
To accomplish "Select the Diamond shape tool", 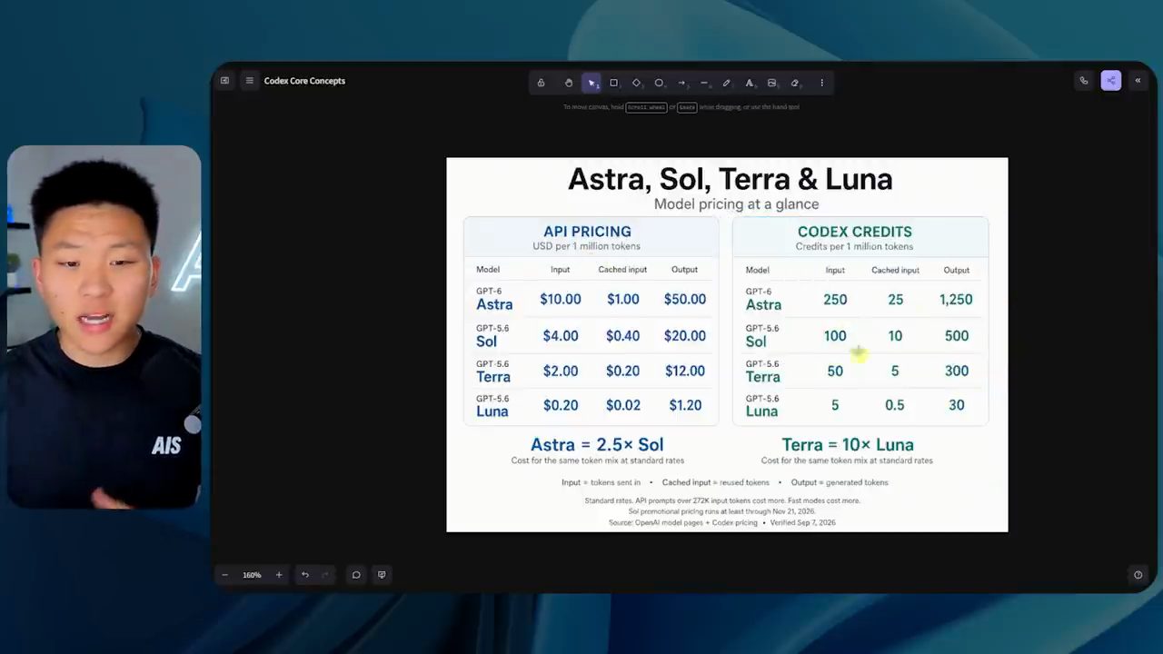I will coord(636,83).
